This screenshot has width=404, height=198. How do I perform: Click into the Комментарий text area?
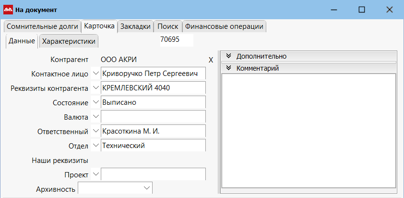(309, 130)
